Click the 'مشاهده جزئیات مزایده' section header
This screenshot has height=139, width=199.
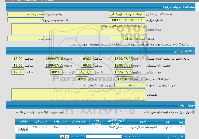point(100,7)
